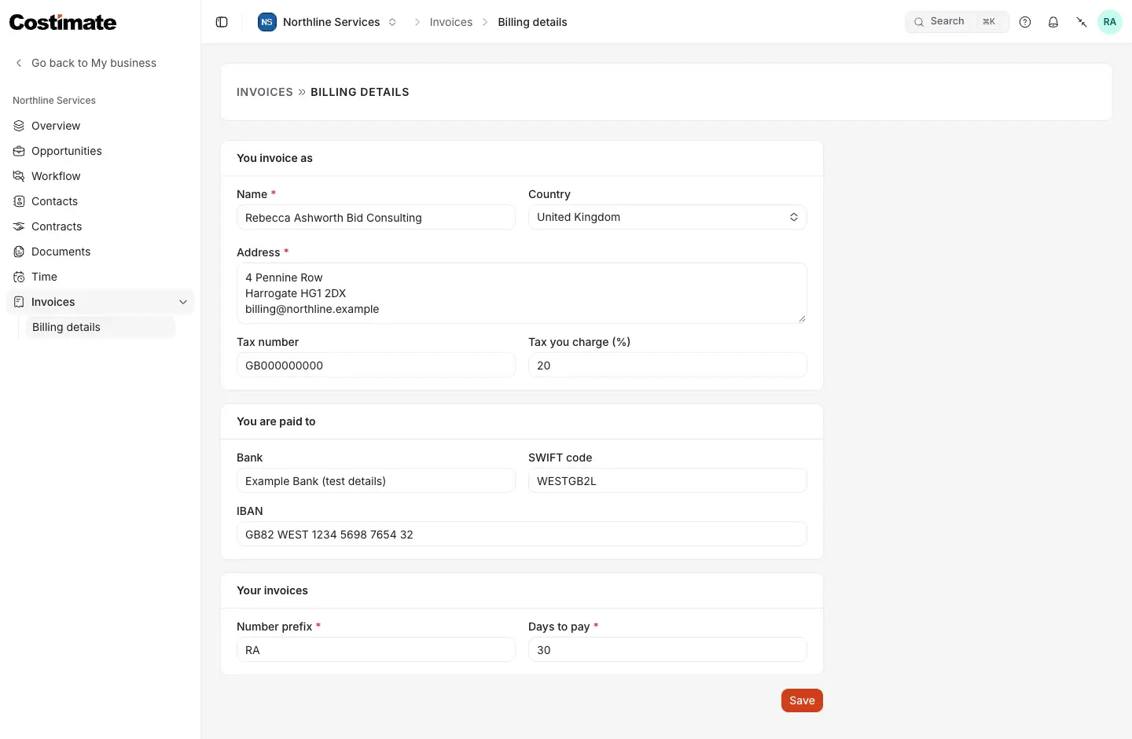The width and height of the screenshot is (1132, 739).
Task: Open the Country dropdown
Action: point(667,217)
